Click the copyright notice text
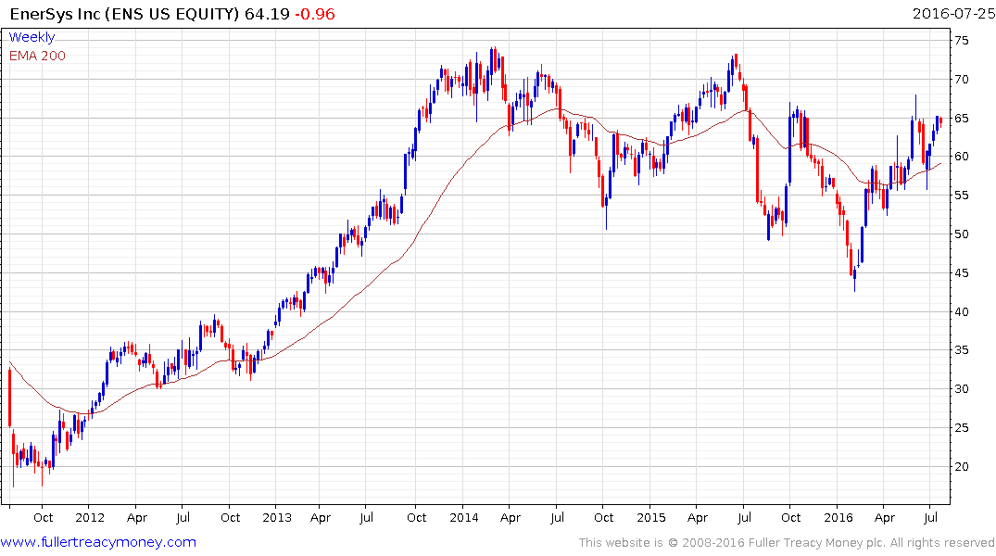The image size is (996, 556). click(x=787, y=543)
